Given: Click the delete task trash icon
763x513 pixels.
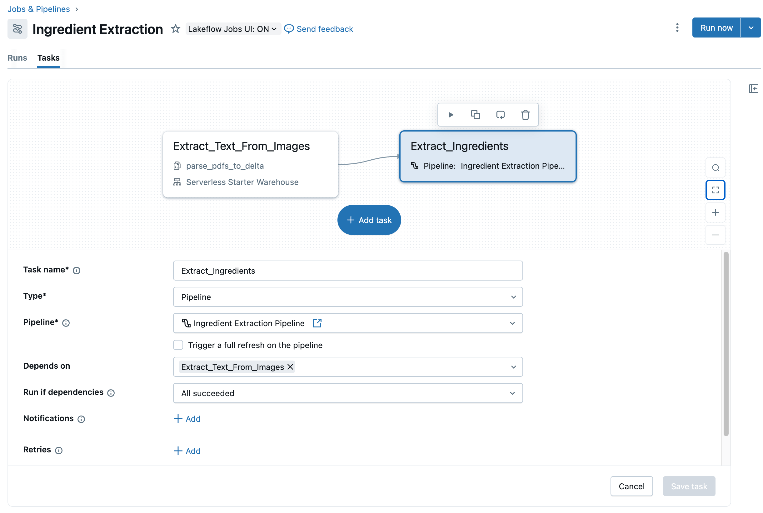Looking at the screenshot, I should (525, 115).
